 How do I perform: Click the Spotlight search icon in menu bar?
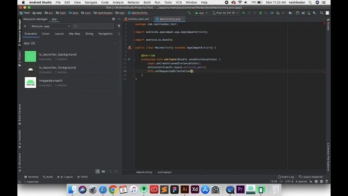[x=310, y=2]
